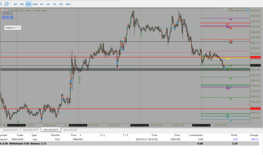Switch chart to H4 timeframe
The width and height of the screenshot is (263, 155).
click(48, 4)
